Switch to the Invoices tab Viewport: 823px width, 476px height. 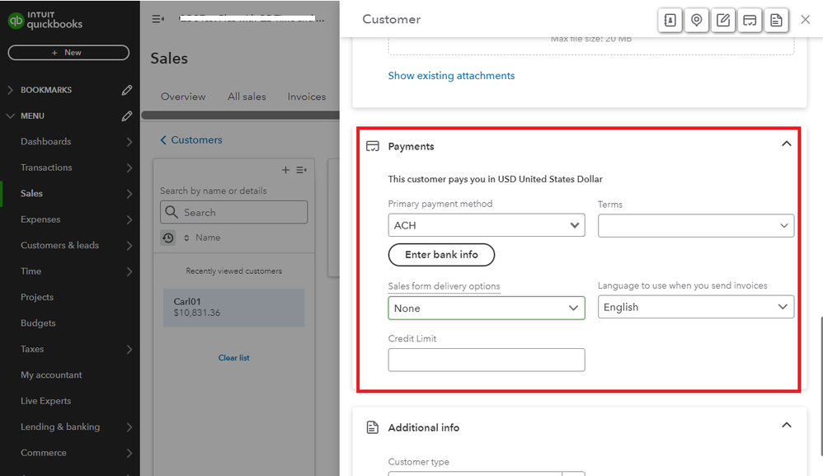click(x=306, y=97)
